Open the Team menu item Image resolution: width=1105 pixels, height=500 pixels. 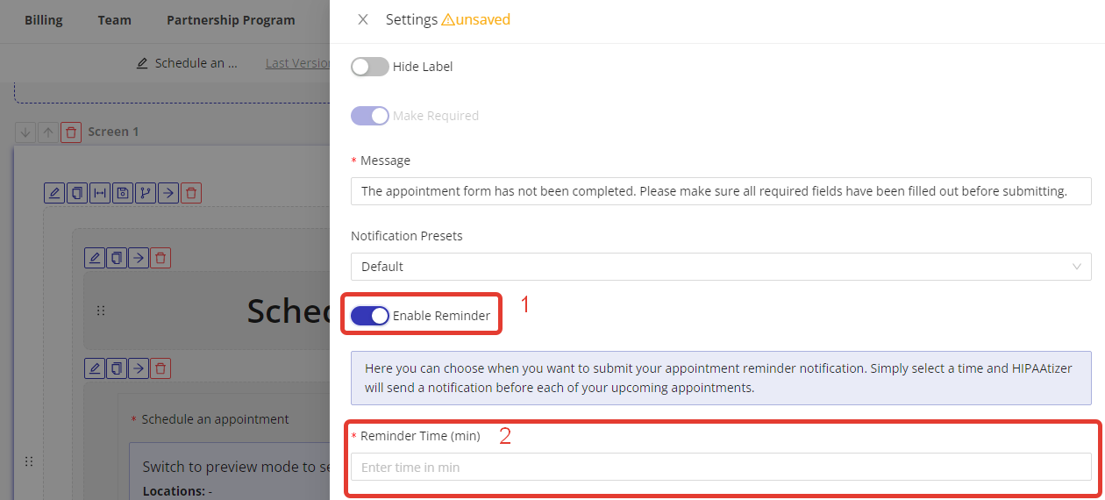(x=114, y=20)
